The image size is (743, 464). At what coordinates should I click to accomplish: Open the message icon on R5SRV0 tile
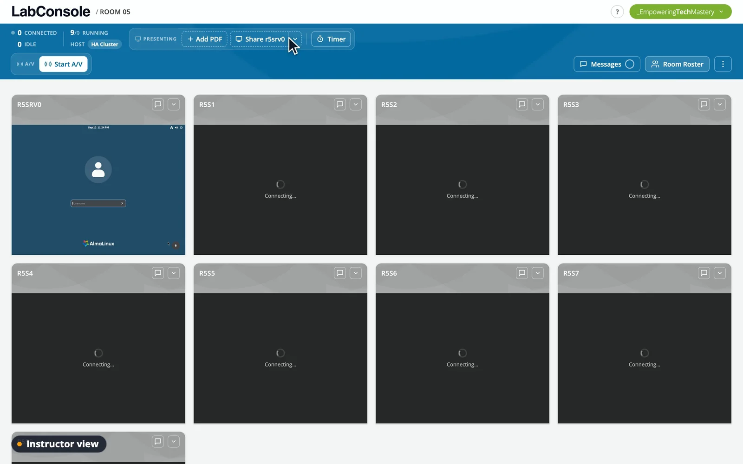click(158, 104)
